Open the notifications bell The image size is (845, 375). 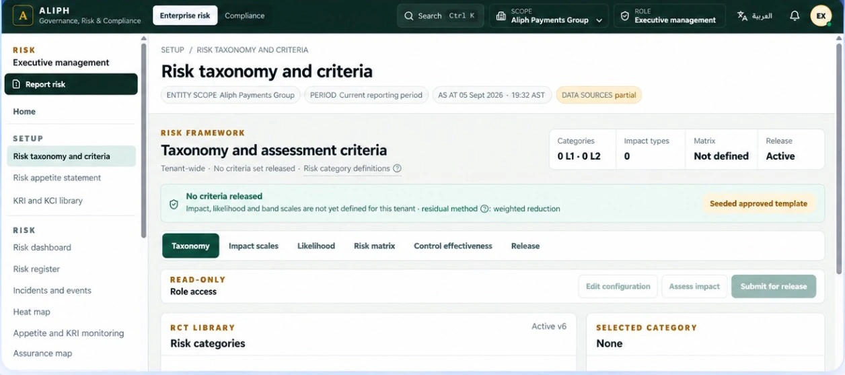pyautogui.click(x=795, y=16)
